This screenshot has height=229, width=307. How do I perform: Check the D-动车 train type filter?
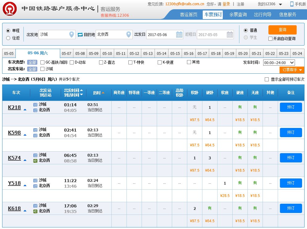71,62
